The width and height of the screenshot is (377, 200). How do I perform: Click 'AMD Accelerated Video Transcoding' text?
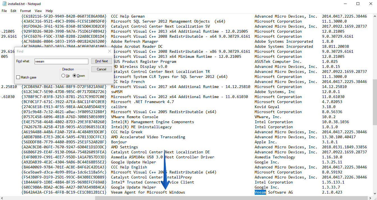click(148, 137)
